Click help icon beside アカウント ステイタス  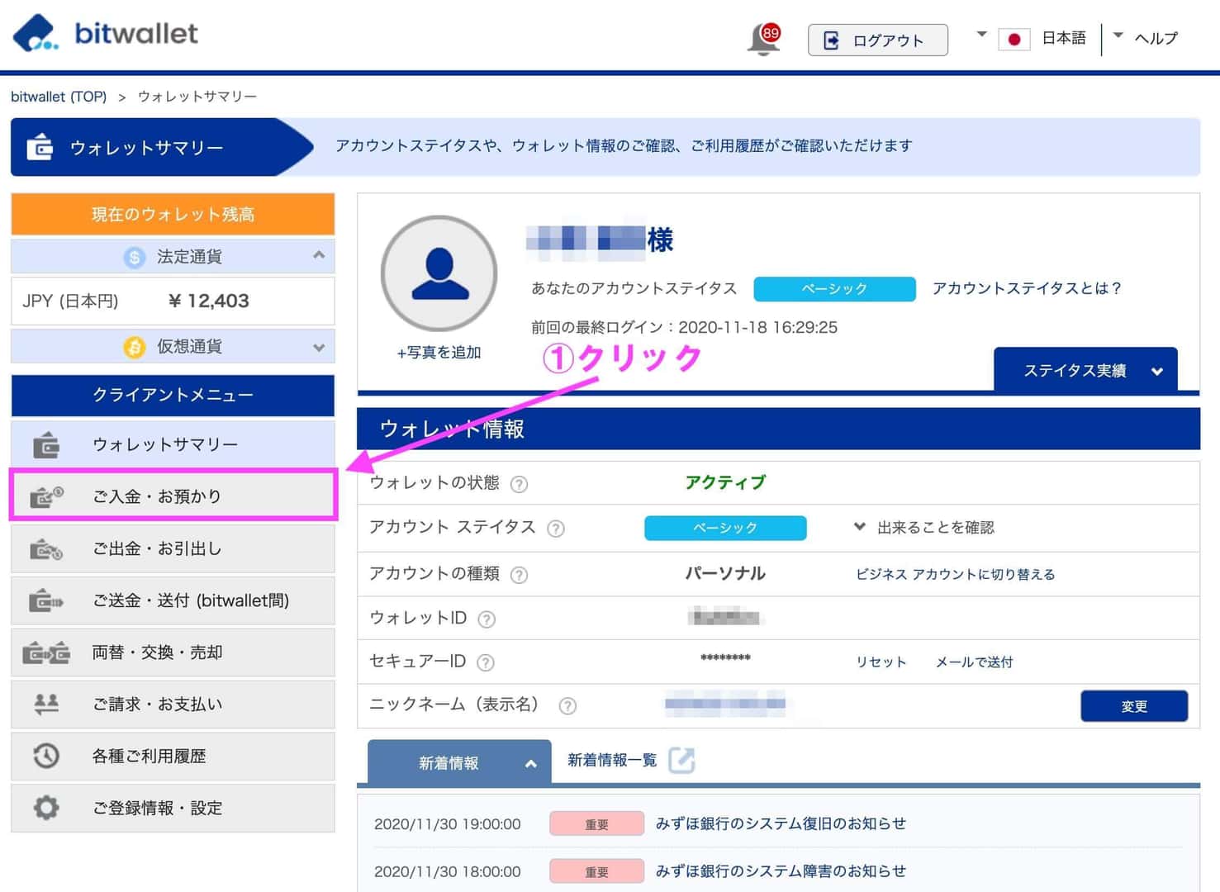coord(556,529)
